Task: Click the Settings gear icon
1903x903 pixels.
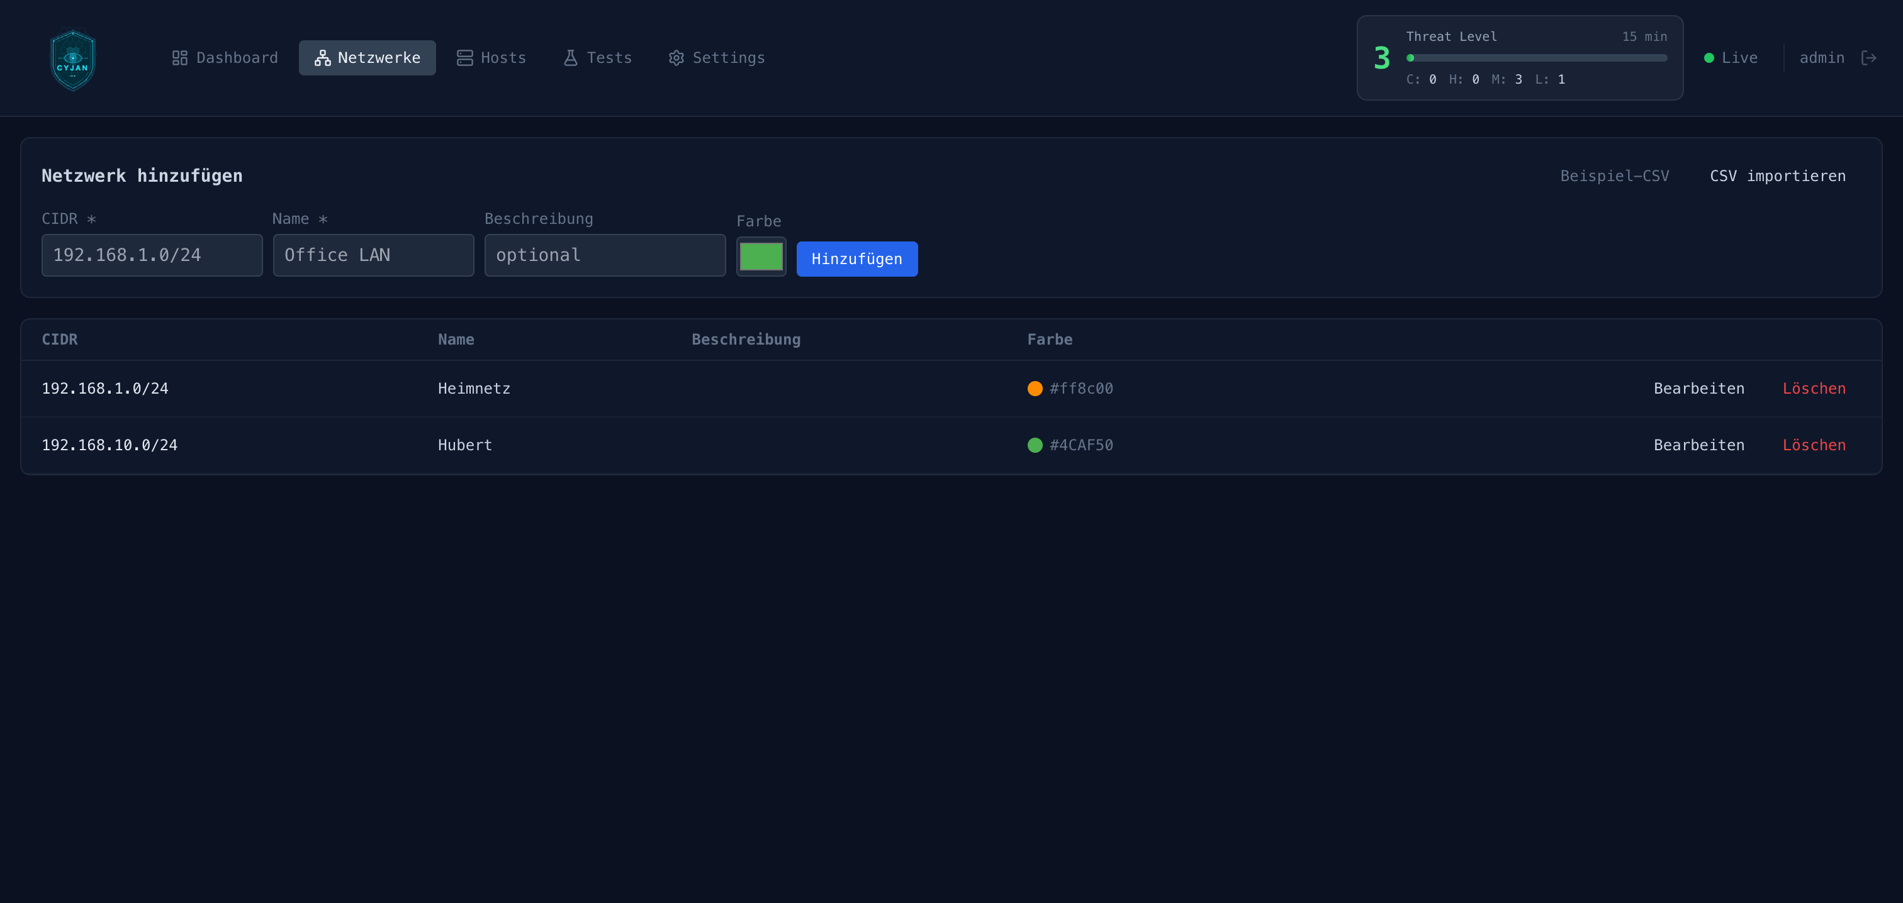Action: [x=676, y=58]
